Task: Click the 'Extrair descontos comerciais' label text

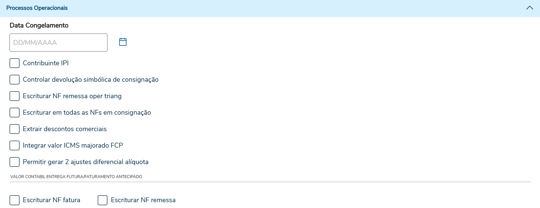Action: click(x=65, y=129)
